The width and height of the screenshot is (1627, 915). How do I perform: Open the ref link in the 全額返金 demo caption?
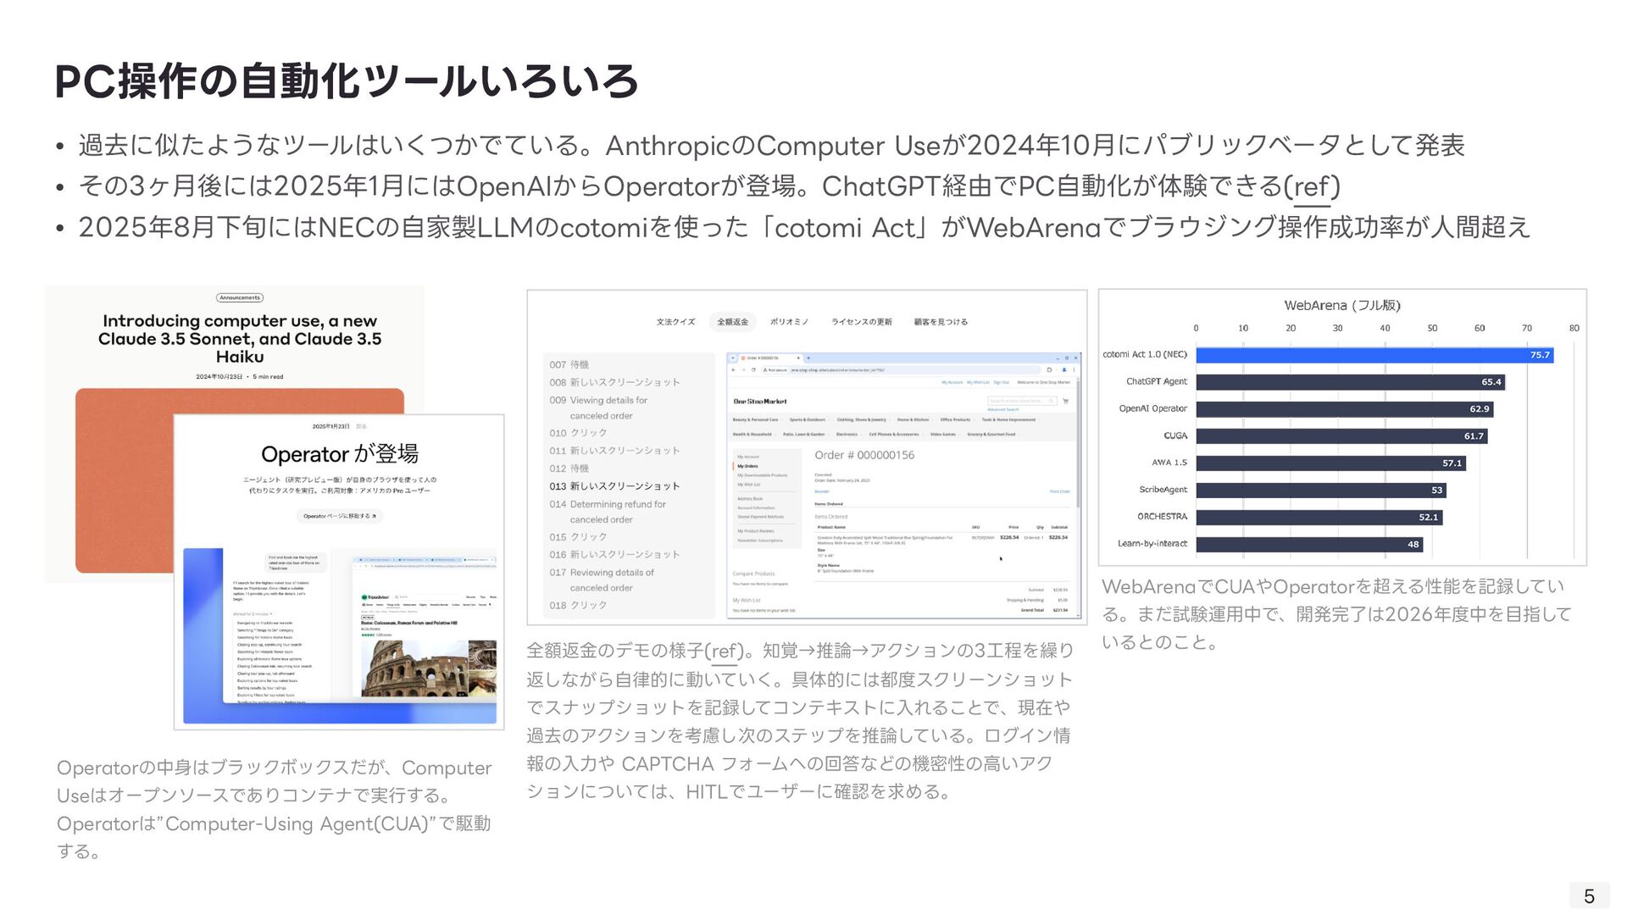point(724,651)
